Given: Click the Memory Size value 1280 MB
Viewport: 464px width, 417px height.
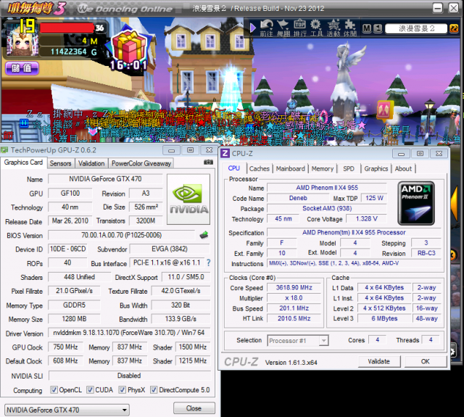Looking at the screenshot, I should (x=74, y=319).
